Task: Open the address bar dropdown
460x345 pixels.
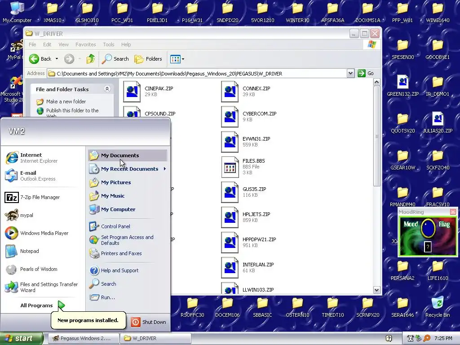Action: point(350,73)
